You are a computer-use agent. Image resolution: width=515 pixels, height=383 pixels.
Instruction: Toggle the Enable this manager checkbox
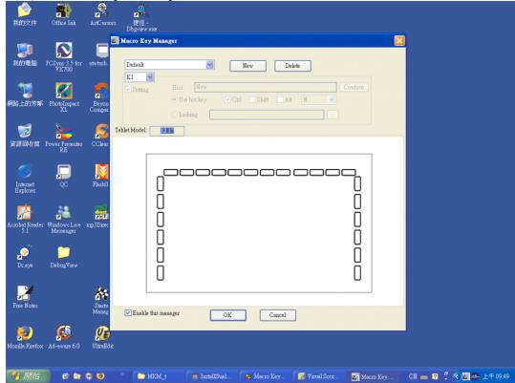point(128,312)
